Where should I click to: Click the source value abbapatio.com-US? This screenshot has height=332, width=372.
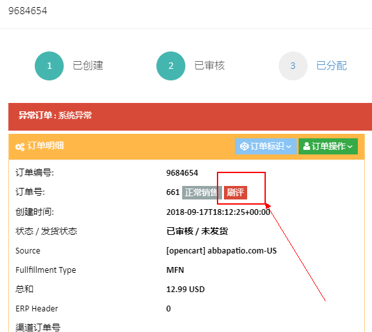coord(242,251)
